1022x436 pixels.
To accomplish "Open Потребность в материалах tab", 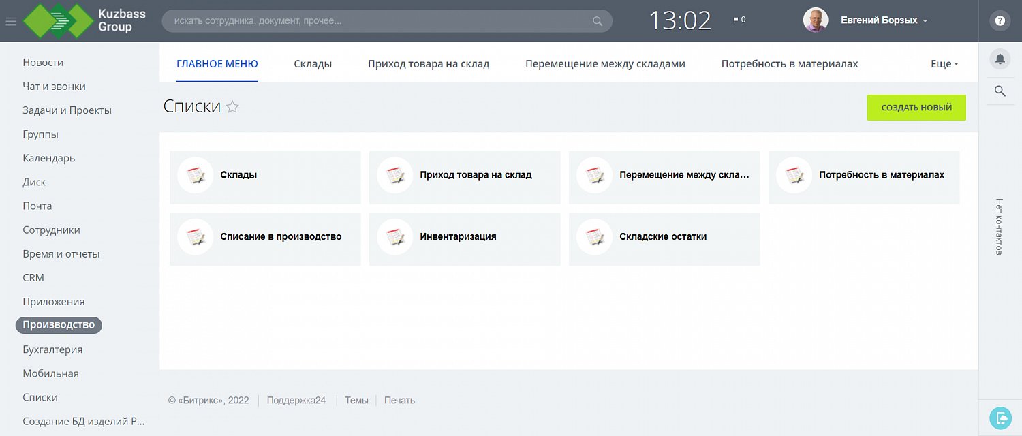I will 789,64.
